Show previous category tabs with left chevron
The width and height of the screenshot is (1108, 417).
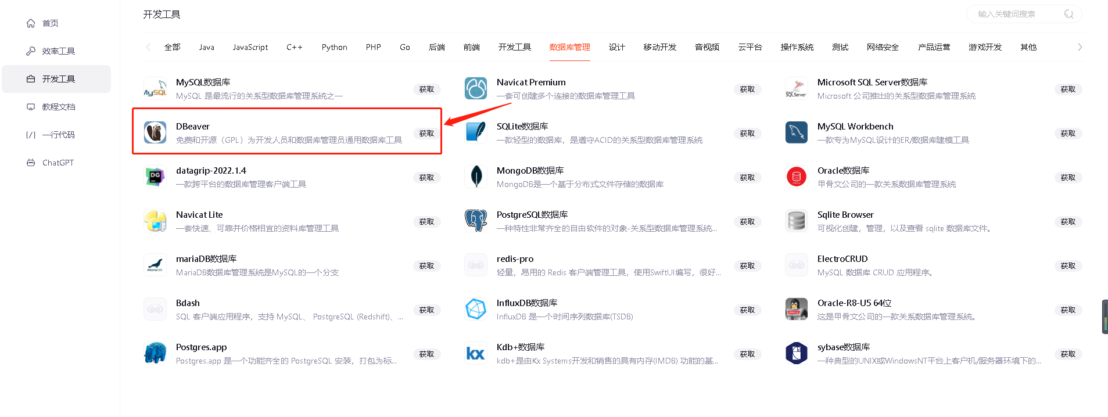coord(148,47)
